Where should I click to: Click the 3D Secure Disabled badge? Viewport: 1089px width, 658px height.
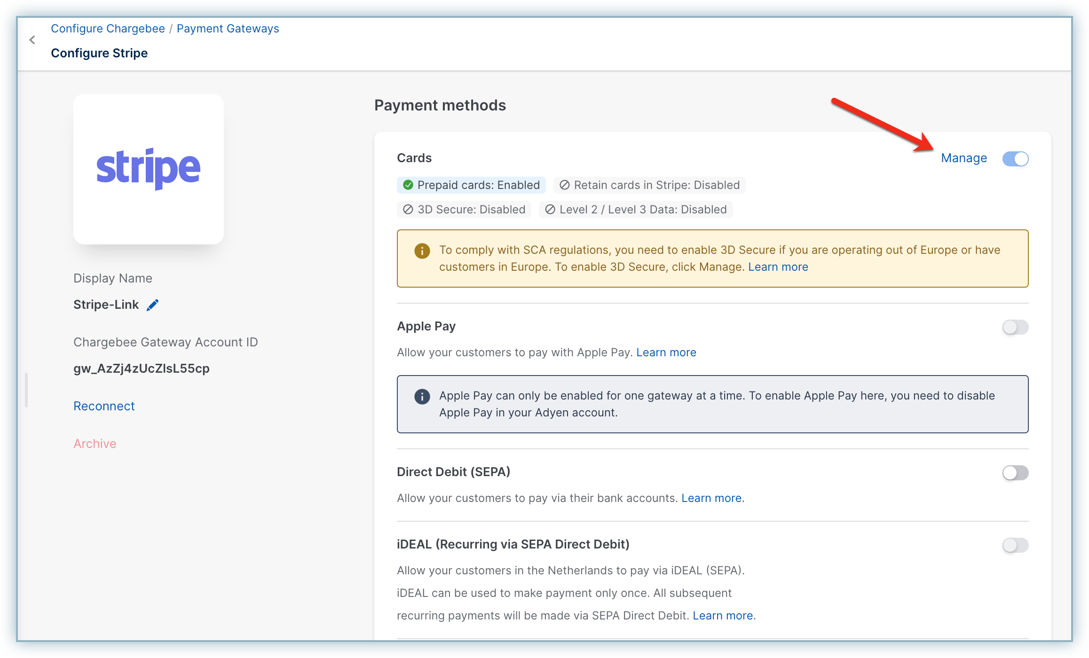point(464,210)
